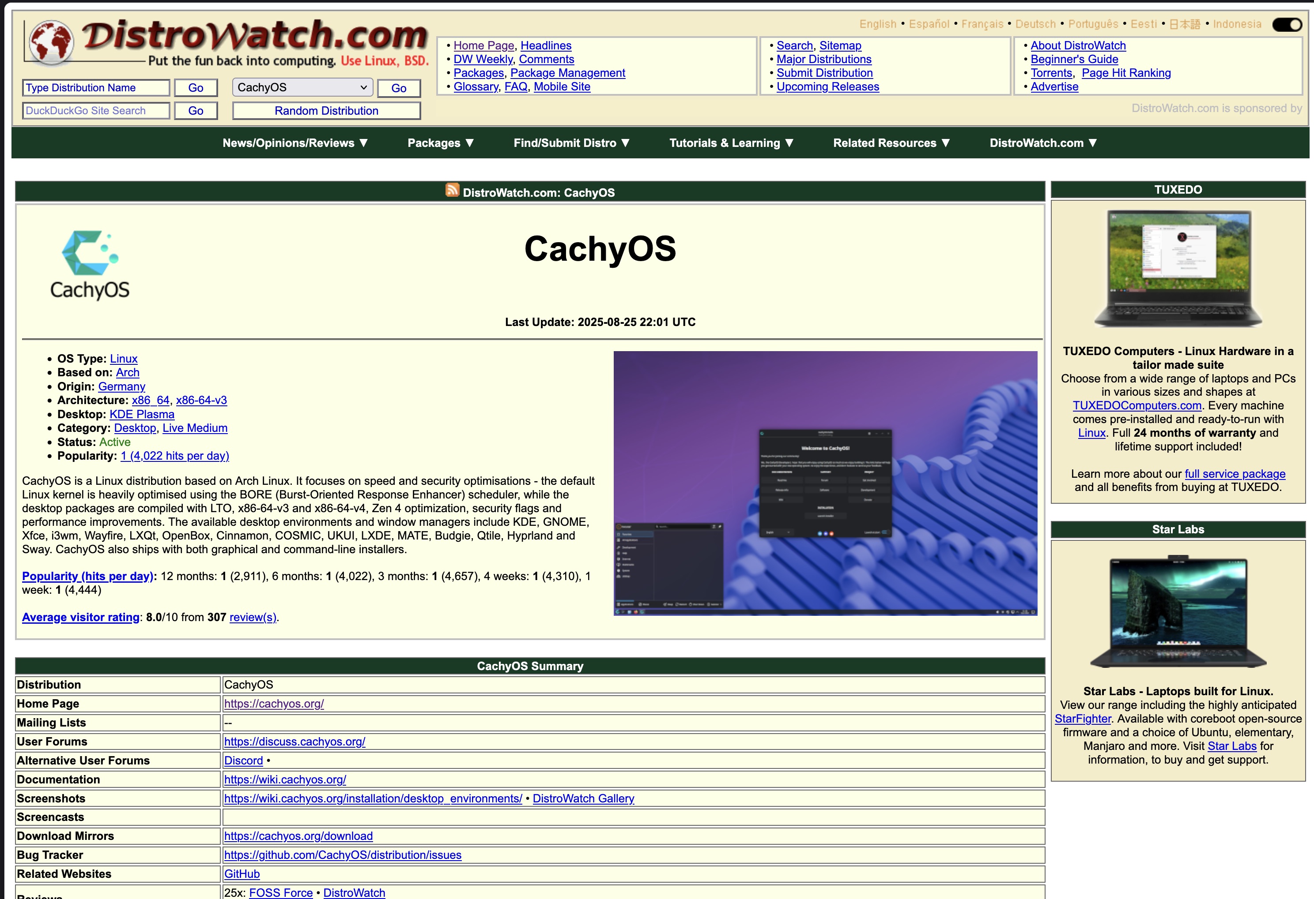
Task: Open the cachyos.org/download mirror link
Action: tap(298, 836)
